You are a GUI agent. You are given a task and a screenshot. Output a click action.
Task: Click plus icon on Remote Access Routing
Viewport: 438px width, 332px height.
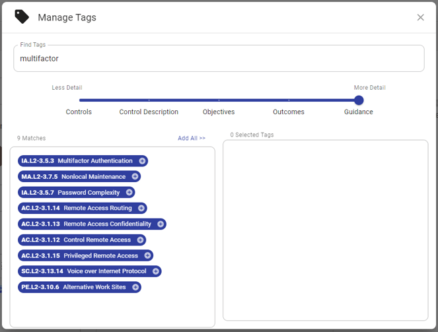pyautogui.click(x=141, y=208)
